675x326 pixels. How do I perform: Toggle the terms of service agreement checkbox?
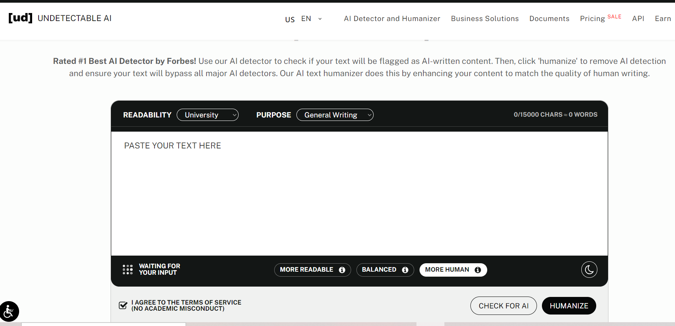[123, 305]
